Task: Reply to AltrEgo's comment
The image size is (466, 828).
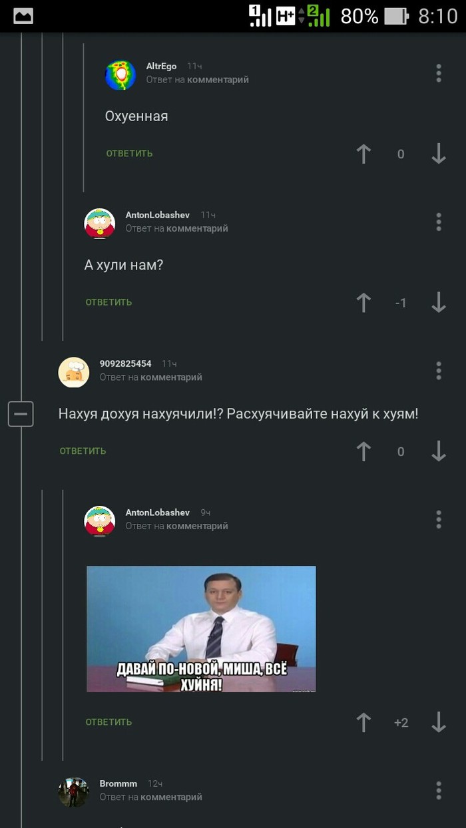Action: point(129,154)
